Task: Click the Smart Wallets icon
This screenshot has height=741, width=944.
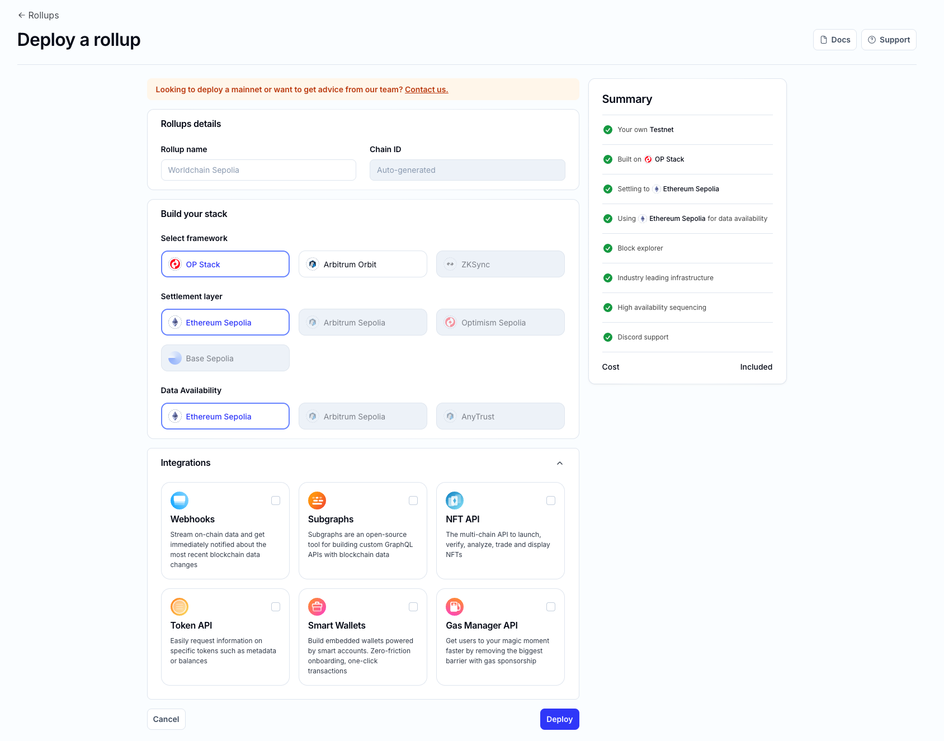Action: [x=317, y=607]
